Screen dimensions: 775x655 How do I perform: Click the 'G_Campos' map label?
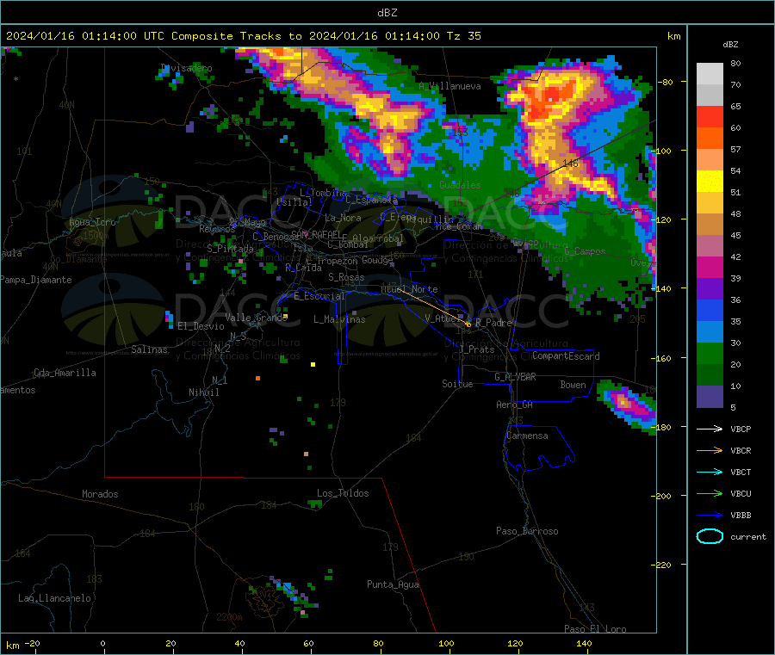585,251
